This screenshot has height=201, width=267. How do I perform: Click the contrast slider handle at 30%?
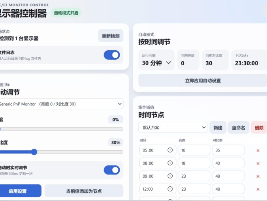tap(34, 152)
